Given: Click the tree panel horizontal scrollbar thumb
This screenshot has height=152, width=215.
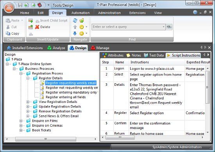Looking at the screenshot, I should pos(46,139).
